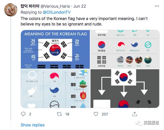View the 207 likes count
The width and height of the screenshot is (164, 130).
105,114
